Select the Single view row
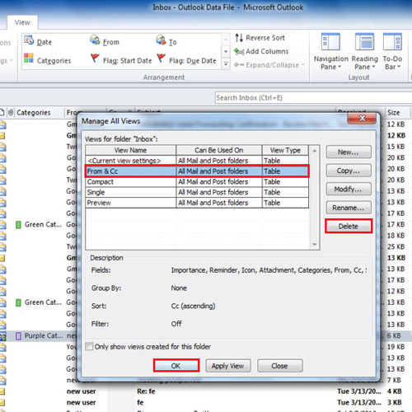The image size is (412, 412). pos(197,192)
